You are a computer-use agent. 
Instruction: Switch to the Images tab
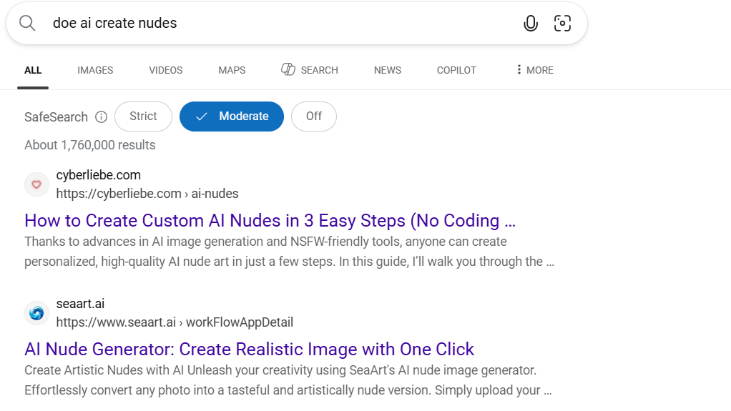pyautogui.click(x=95, y=70)
